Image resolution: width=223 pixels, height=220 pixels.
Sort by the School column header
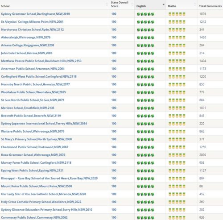click(5, 6)
